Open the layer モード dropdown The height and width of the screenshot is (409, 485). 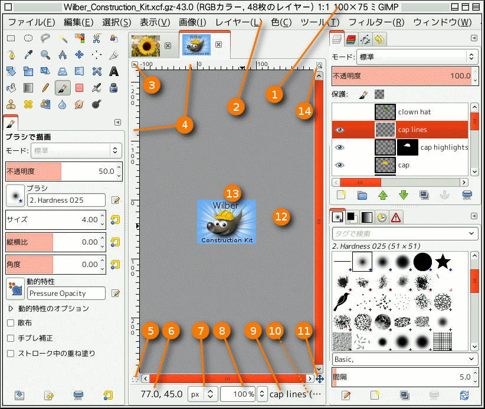417,57
